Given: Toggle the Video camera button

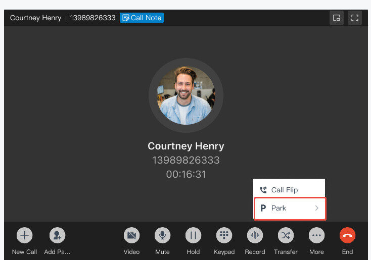Looking at the screenshot, I should point(131,235).
